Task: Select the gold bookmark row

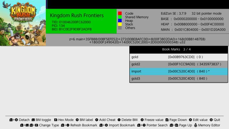Action: (179, 57)
